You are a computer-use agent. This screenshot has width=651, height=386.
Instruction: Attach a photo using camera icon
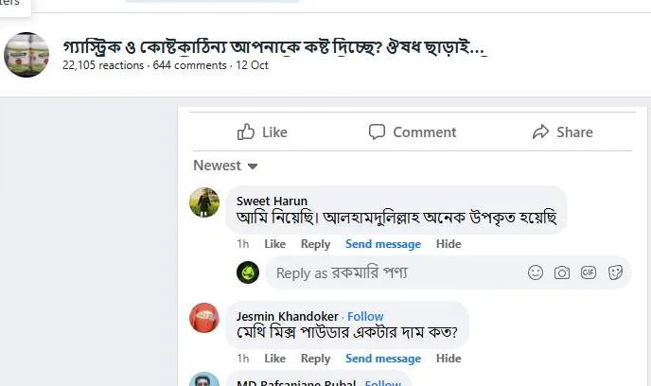coord(562,272)
